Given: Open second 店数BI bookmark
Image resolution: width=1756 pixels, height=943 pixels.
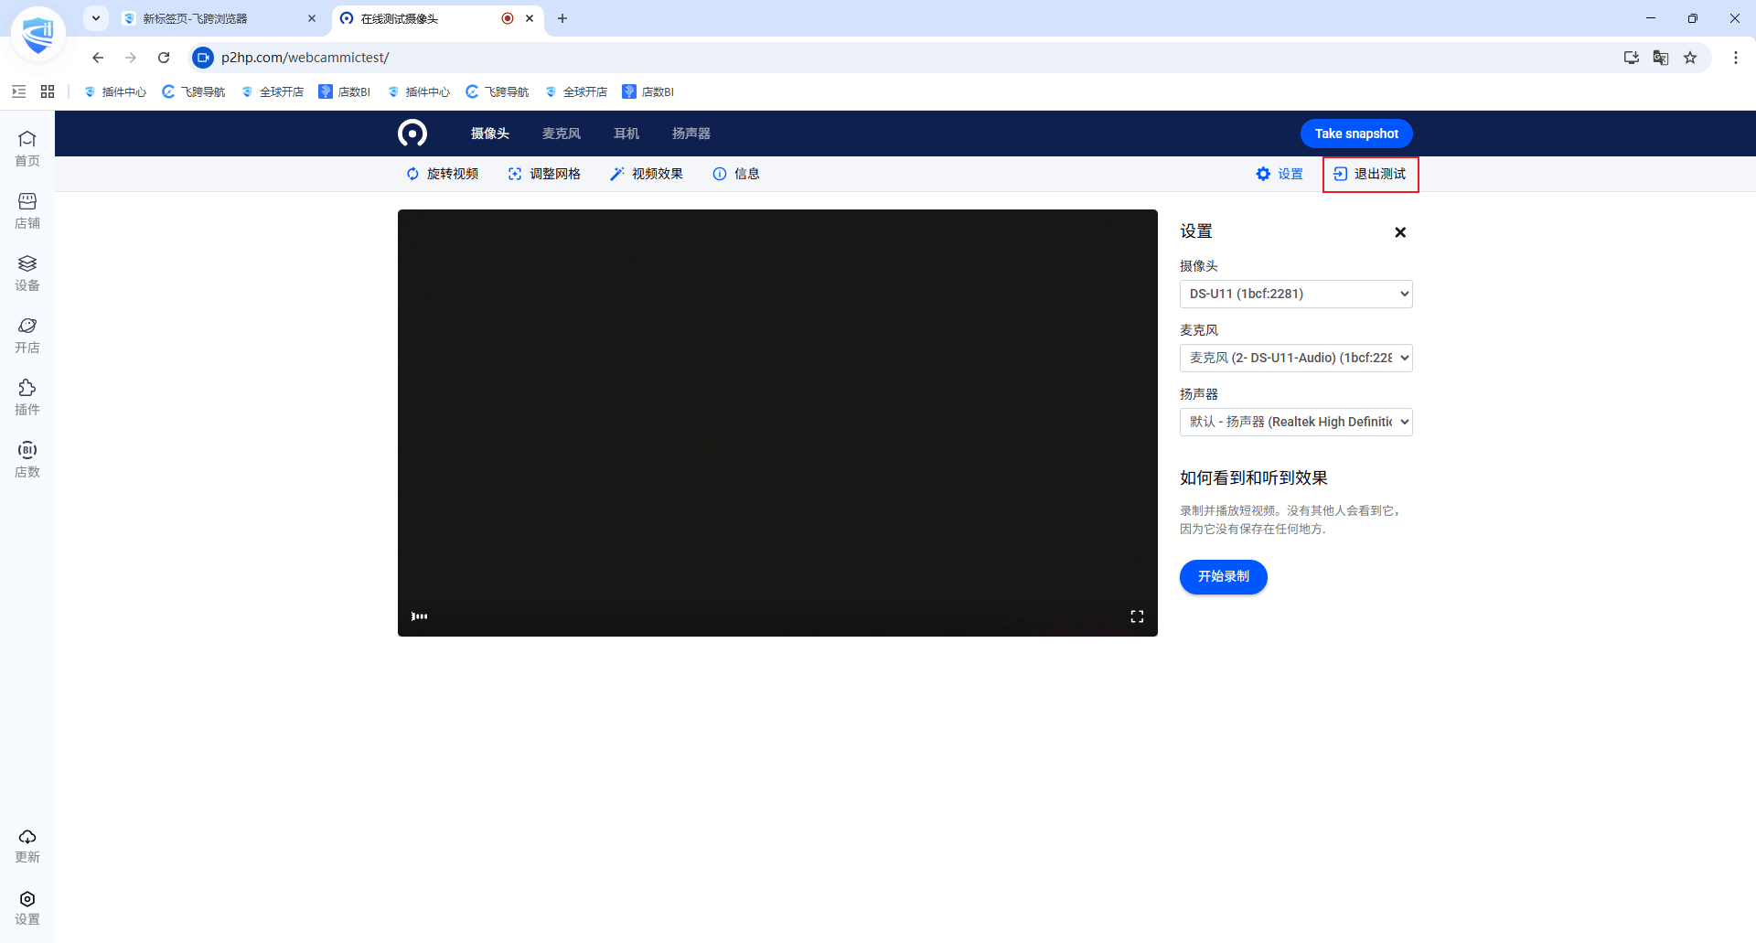Looking at the screenshot, I should (x=648, y=91).
